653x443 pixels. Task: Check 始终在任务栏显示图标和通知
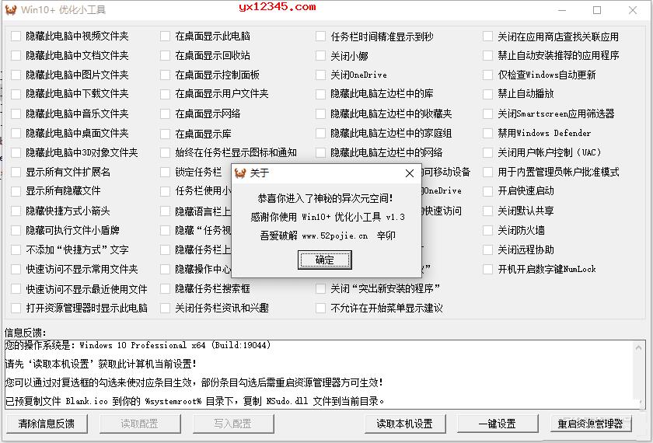tap(166, 153)
